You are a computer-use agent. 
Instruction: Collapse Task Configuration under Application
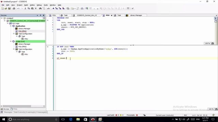pyautogui.click(x=14, y=34)
